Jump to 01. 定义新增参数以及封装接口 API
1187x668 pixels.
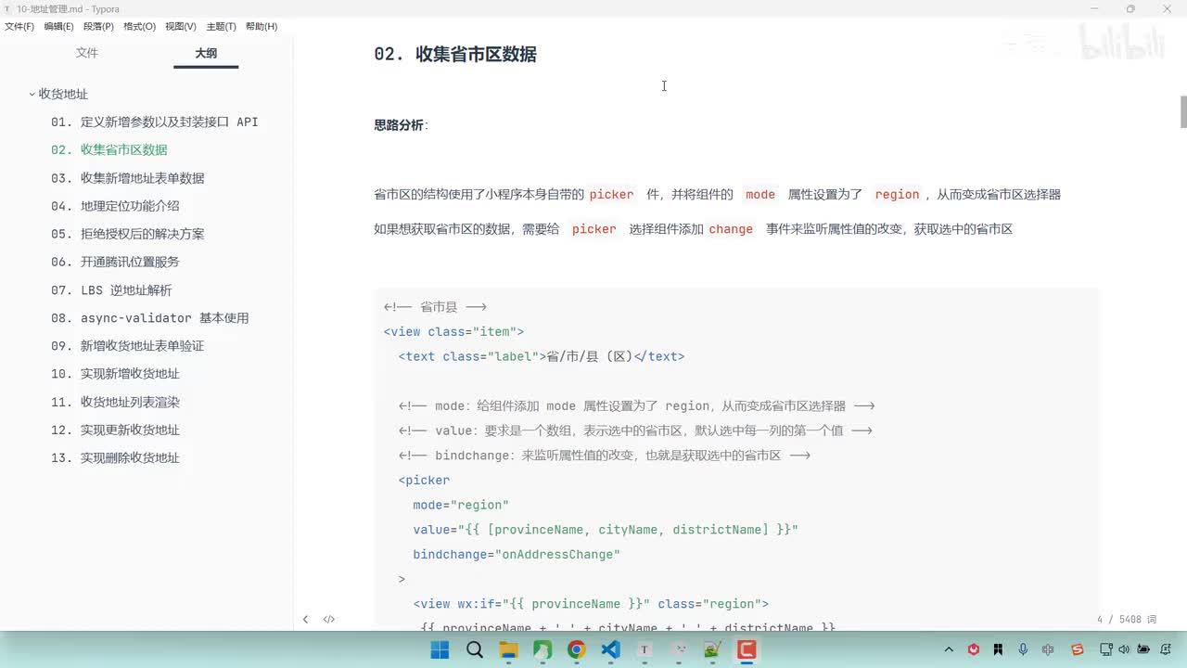click(155, 122)
